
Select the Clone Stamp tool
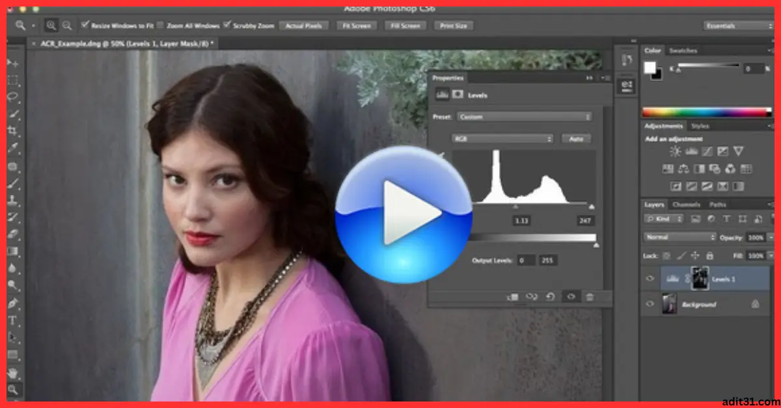coord(12,201)
